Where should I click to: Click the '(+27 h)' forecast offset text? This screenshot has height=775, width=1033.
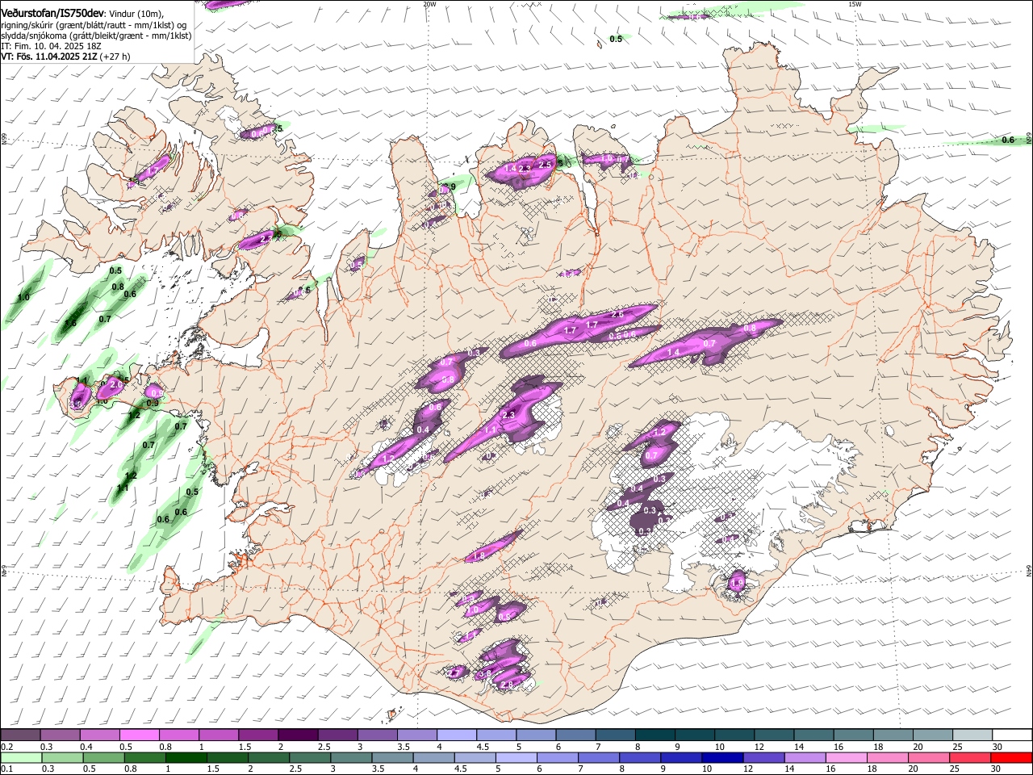tap(116, 57)
